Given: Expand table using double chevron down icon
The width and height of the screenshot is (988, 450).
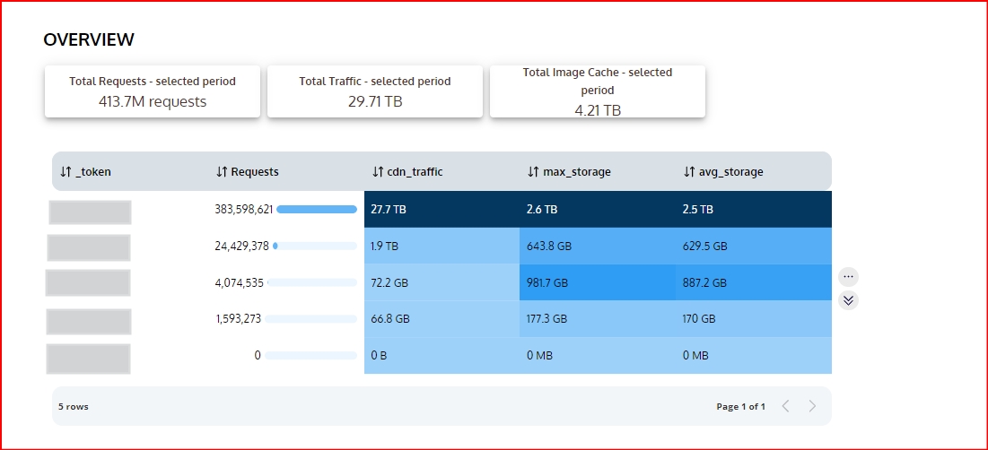Looking at the screenshot, I should pos(848,301).
